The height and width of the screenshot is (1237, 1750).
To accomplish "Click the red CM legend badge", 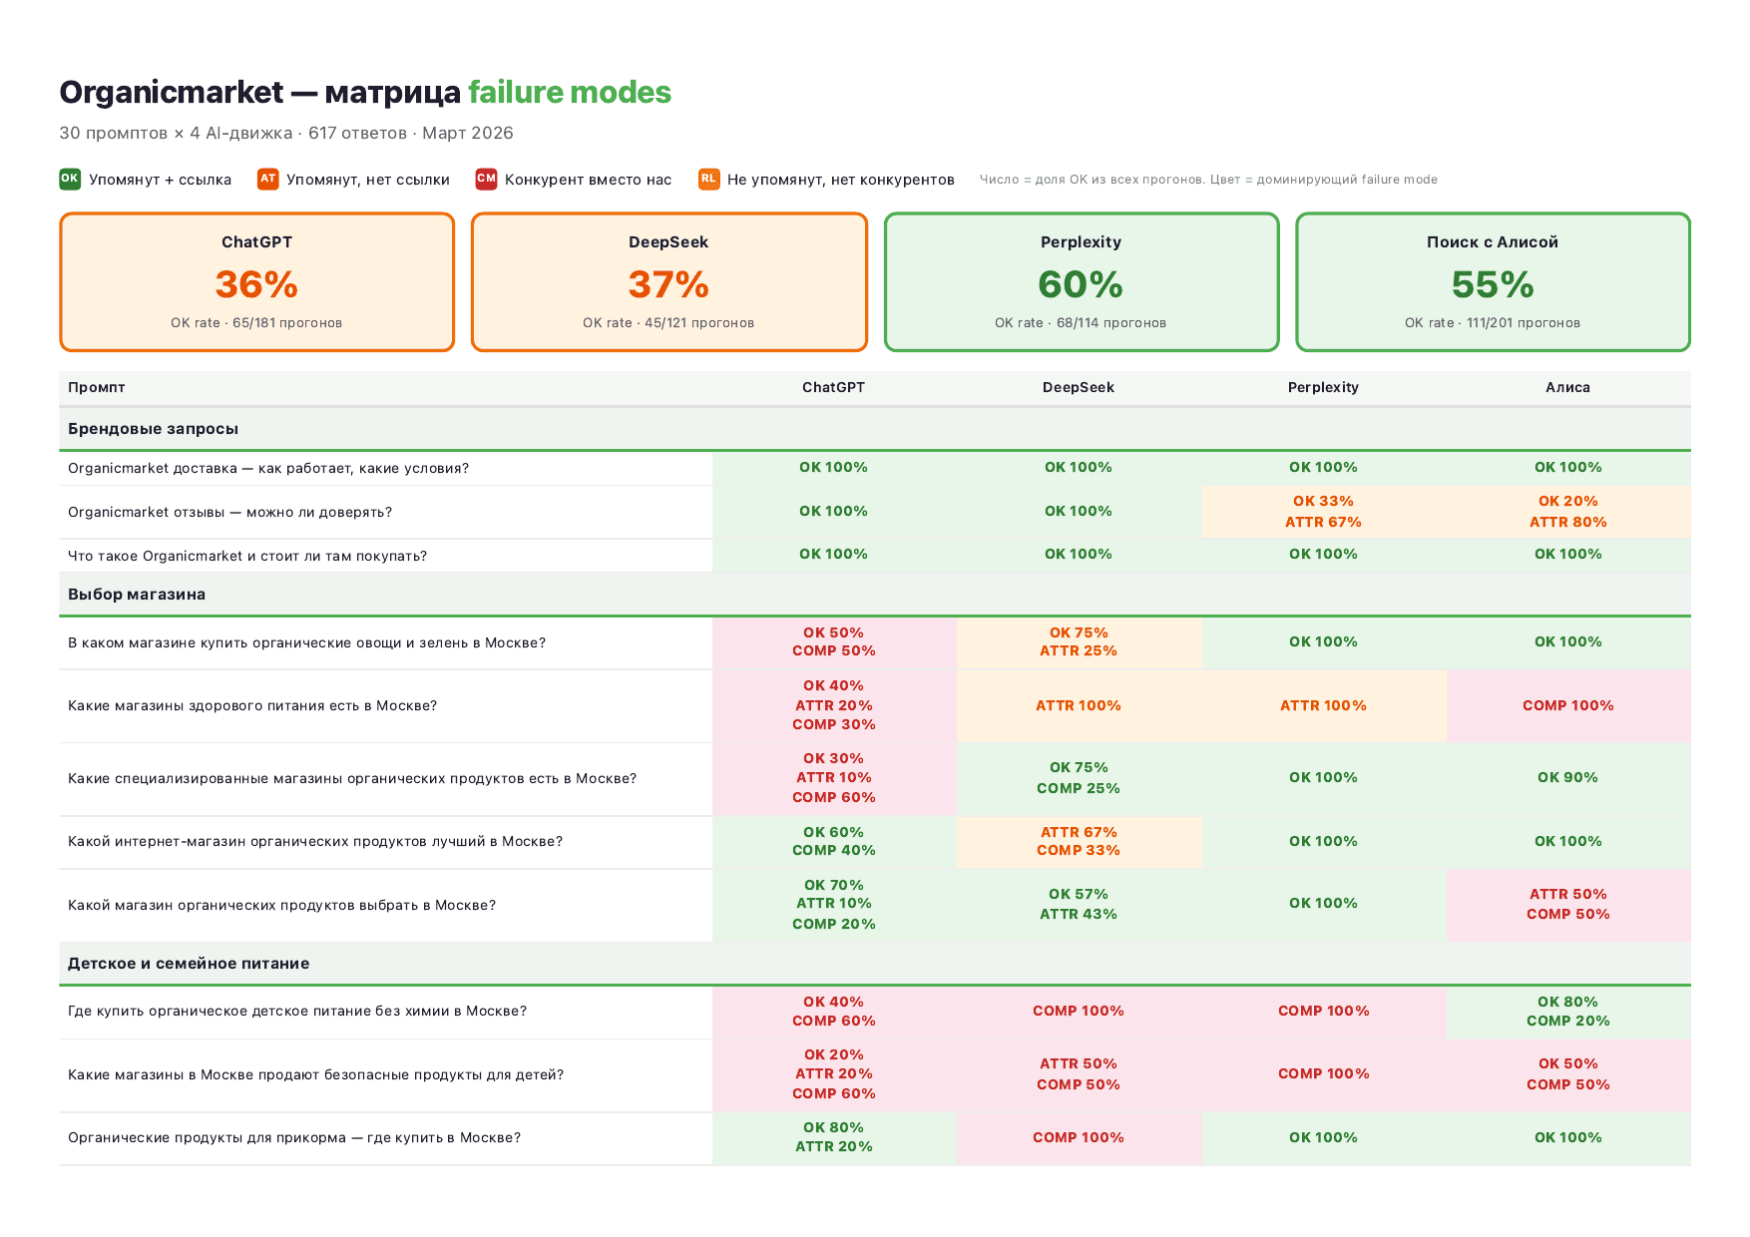I will (486, 179).
